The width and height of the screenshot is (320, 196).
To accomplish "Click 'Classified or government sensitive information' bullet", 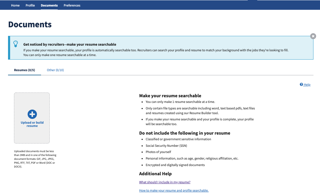I will [178, 139].
